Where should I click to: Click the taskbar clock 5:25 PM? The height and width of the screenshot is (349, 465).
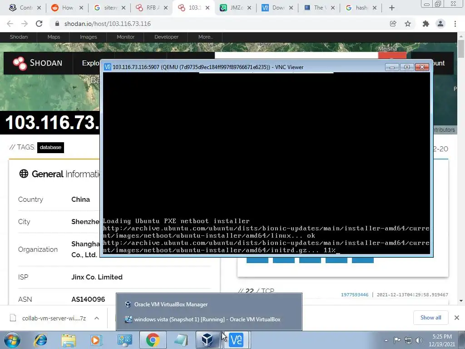point(442,340)
